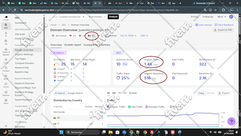This screenshot has height=136, width=241.
Task: Toggle Paid Traffic checkbox in chart legend
Action: coord(129,107)
